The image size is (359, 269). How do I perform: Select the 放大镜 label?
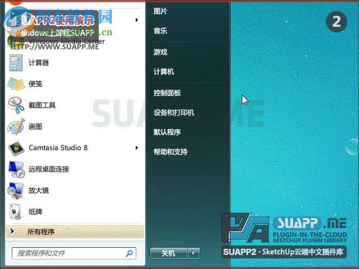[39, 191]
